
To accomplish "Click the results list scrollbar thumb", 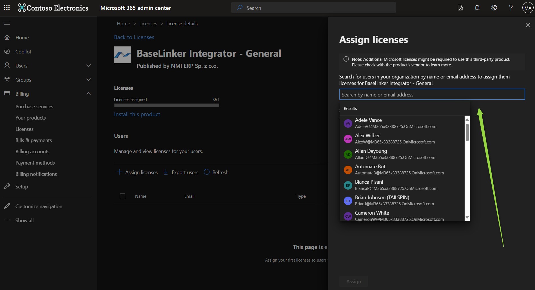I will tap(467, 132).
